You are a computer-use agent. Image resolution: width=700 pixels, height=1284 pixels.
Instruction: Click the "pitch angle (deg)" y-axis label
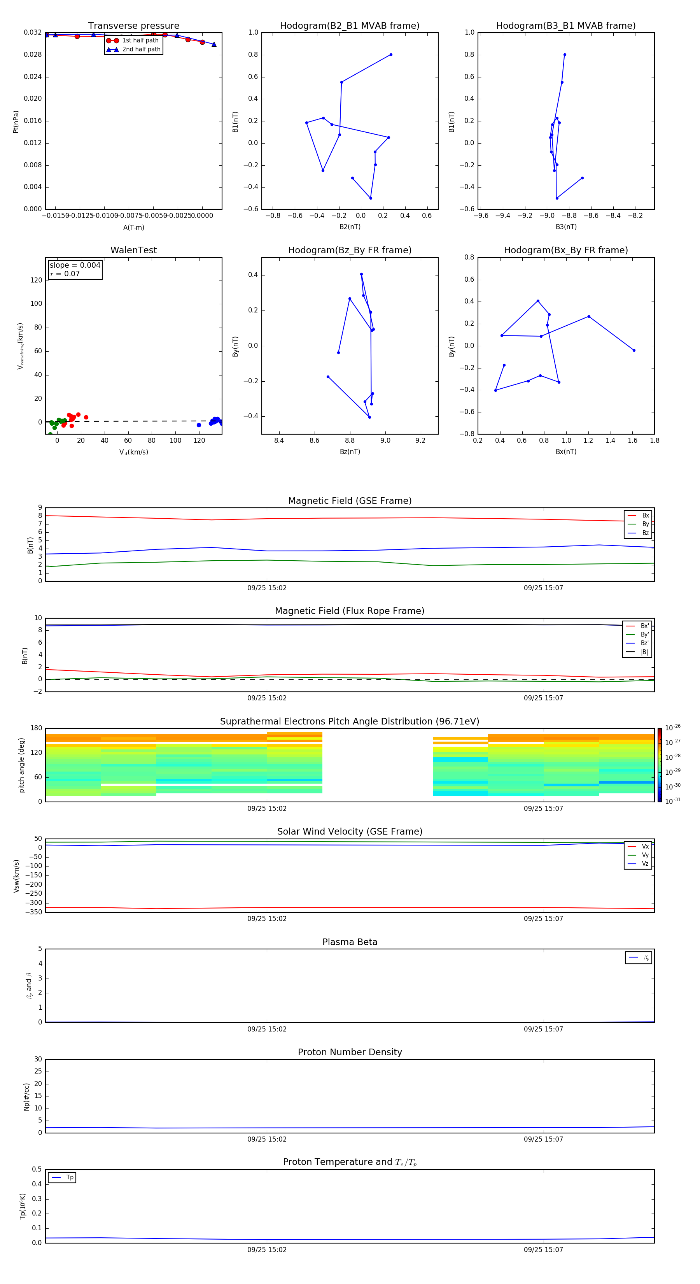(x=21, y=765)
